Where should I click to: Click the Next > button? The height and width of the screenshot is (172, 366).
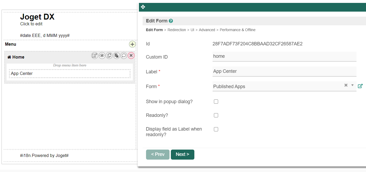[182, 155]
